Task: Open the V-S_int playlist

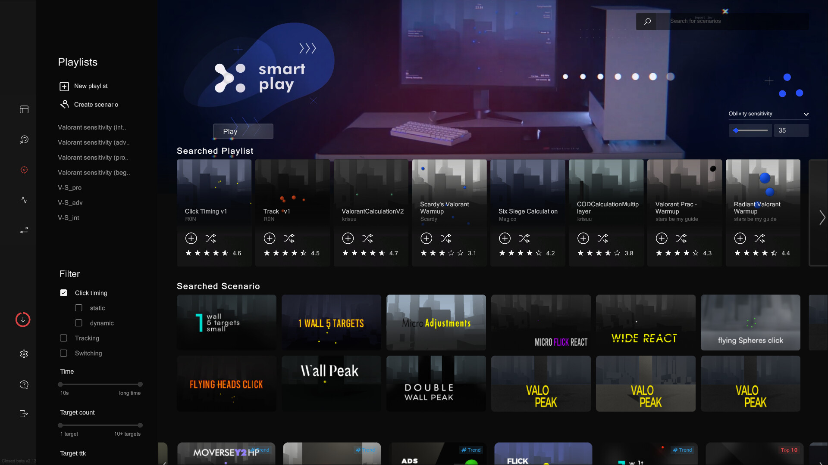Action: [68, 217]
